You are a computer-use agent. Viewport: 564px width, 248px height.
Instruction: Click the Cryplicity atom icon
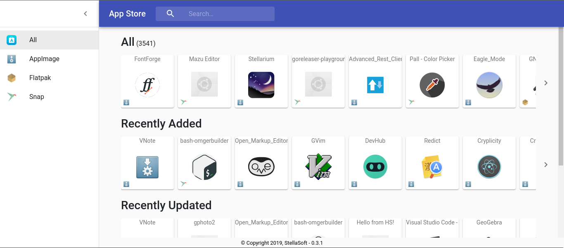pyautogui.click(x=489, y=166)
